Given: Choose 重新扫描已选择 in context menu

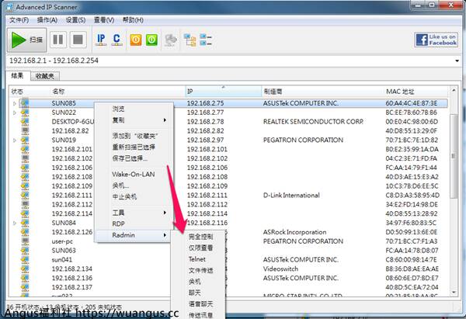Looking at the screenshot, I should tap(134, 147).
